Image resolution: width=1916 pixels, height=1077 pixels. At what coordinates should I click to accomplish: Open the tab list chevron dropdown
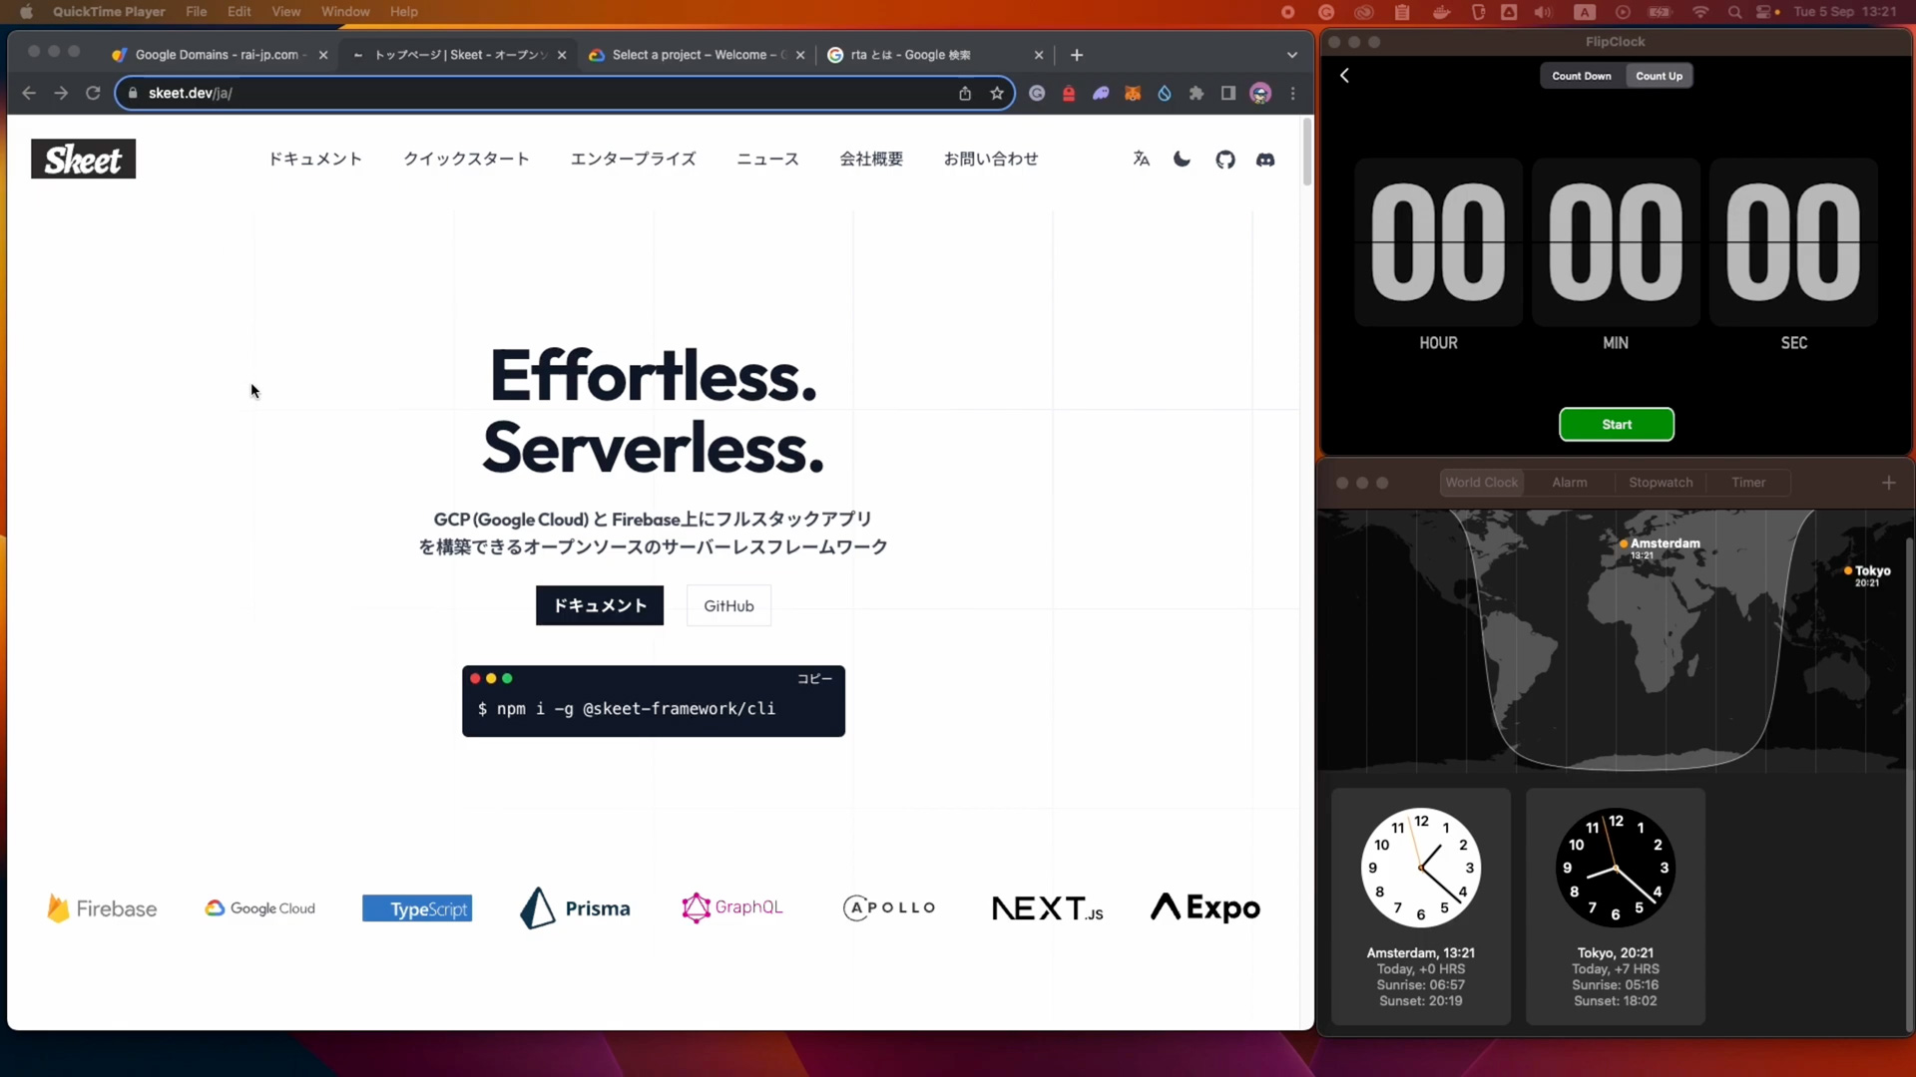(1292, 55)
